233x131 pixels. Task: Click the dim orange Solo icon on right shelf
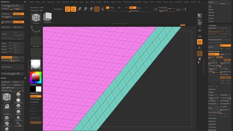coord(200,54)
